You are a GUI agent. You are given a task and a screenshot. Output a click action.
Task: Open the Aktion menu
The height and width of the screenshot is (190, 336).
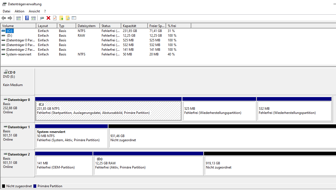(19, 11)
